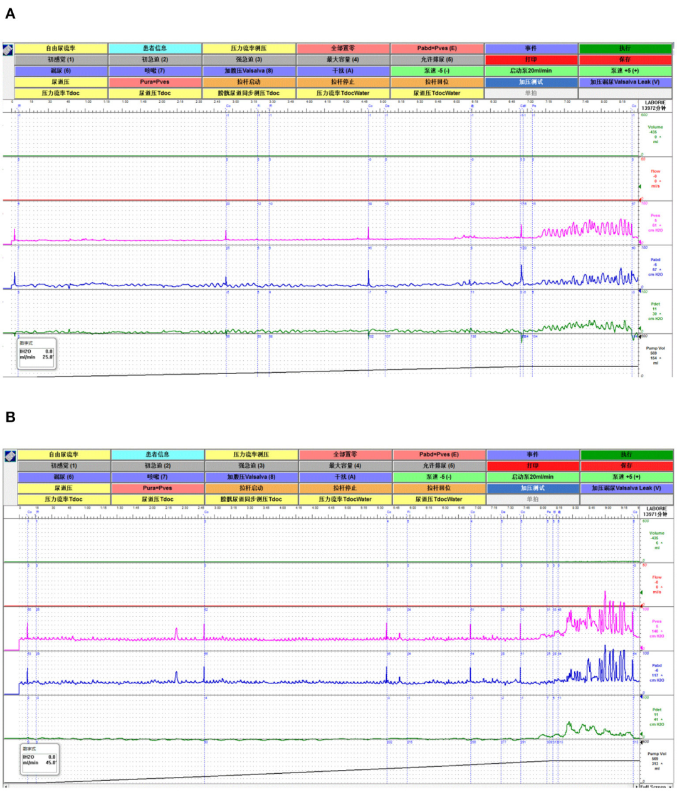Click the Laborie app icon in panel A

coord(8,50)
